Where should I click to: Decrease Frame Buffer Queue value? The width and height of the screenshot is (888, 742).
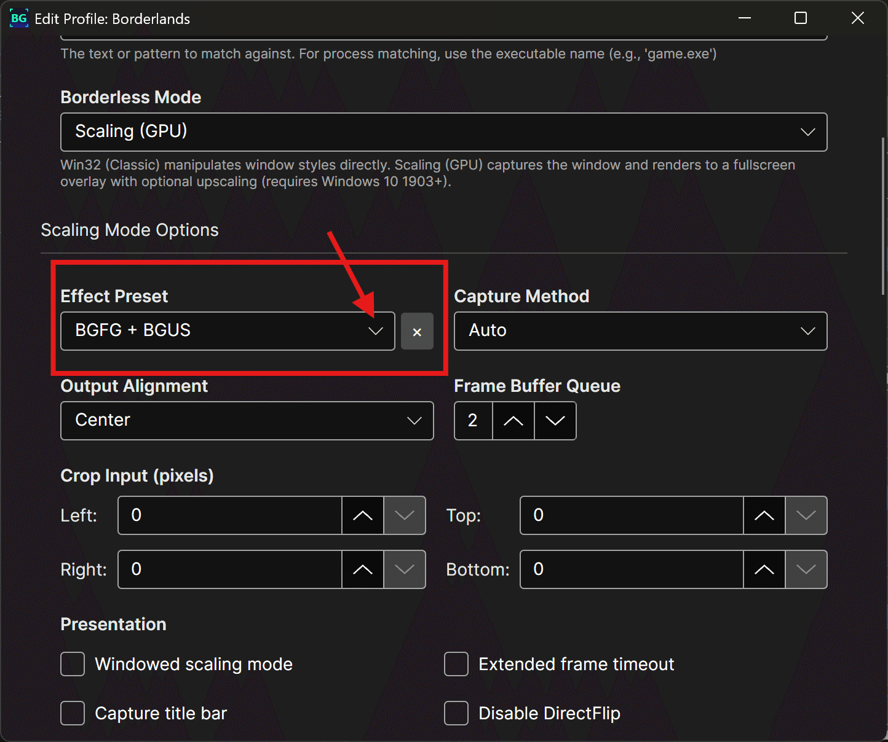pyautogui.click(x=555, y=421)
